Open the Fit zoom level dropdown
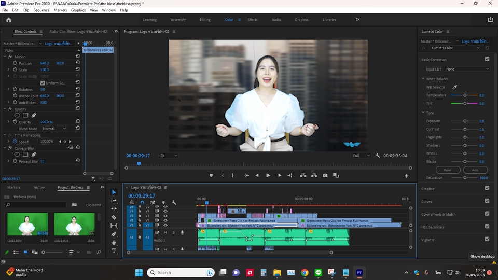The width and height of the screenshot is (498, 280). pos(168,156)
